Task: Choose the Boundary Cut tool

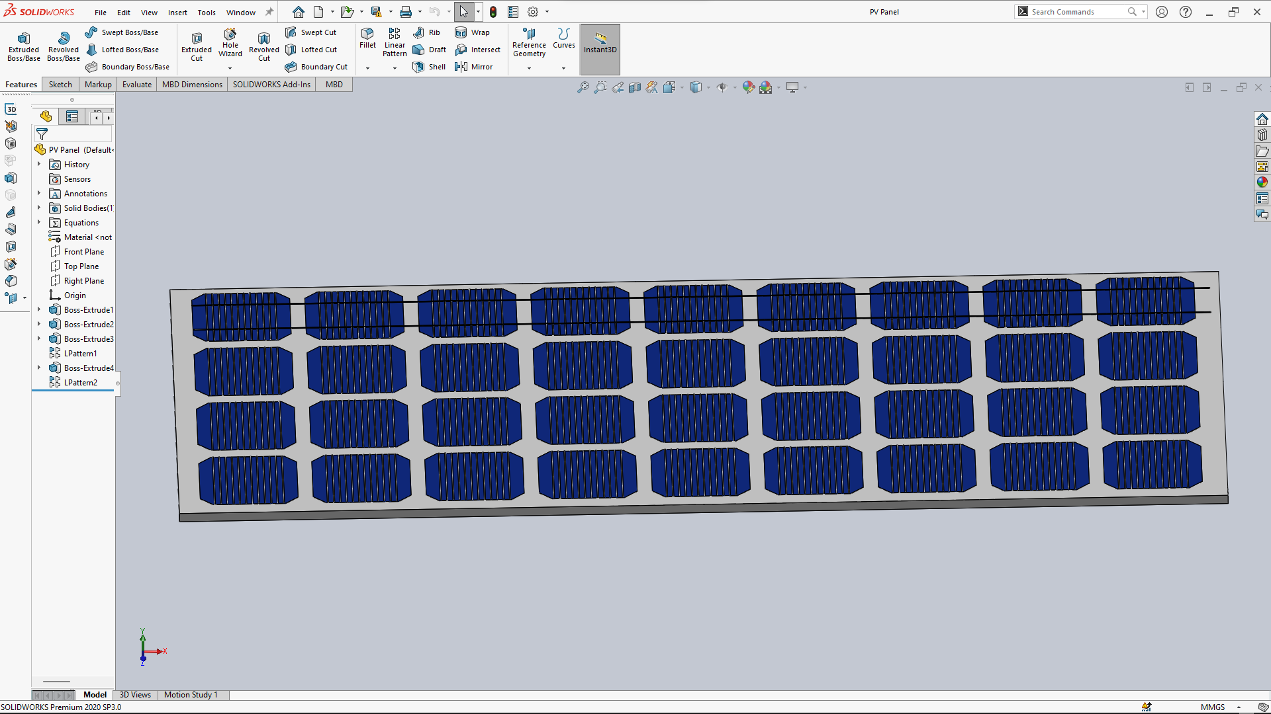Action: point(316,67)
